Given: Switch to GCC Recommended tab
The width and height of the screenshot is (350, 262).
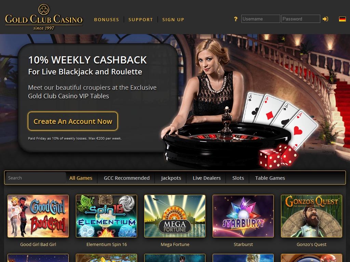Looking at the screenshot, I should pyautogui.click(x=126, y=178).
